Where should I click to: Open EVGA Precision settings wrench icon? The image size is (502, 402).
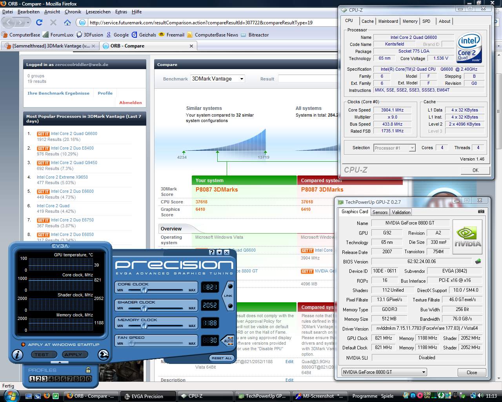tap(103, 355)
